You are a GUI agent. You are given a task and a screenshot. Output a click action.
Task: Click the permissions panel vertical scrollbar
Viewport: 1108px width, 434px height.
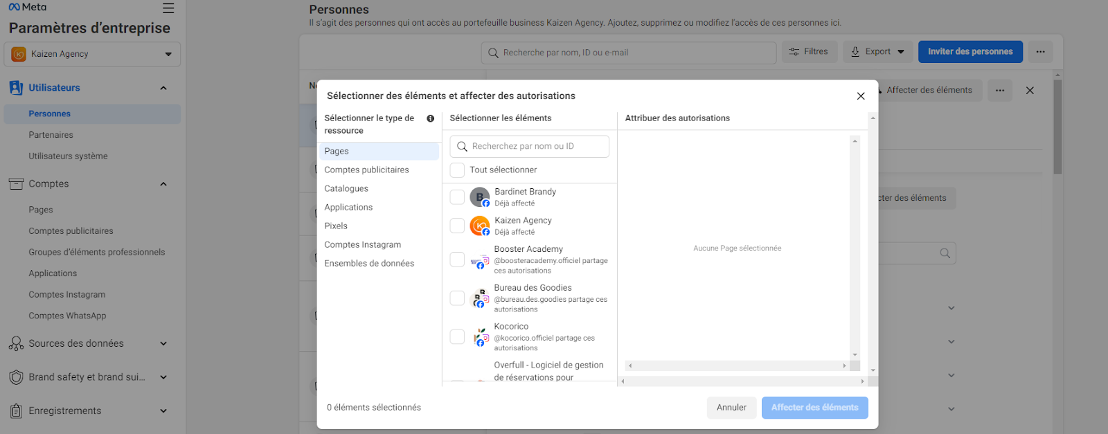[855, 248]
